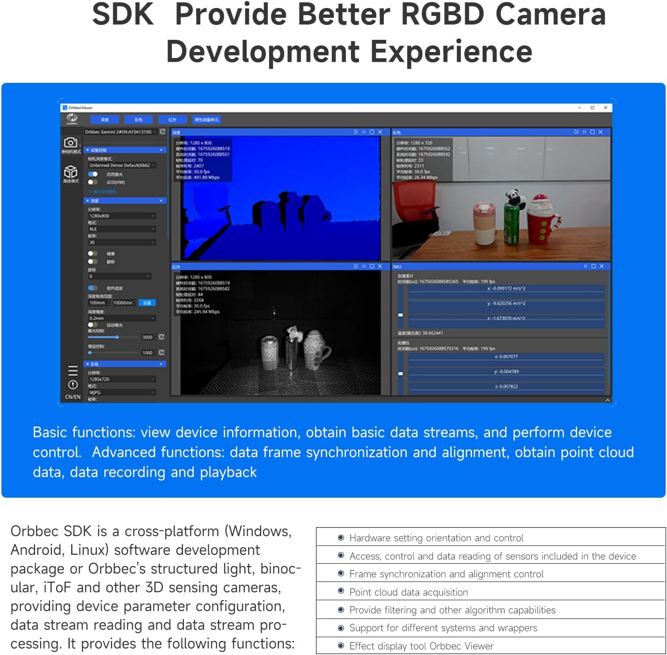Reset exposure value 3000 with refresh icon

pos(161,337)
